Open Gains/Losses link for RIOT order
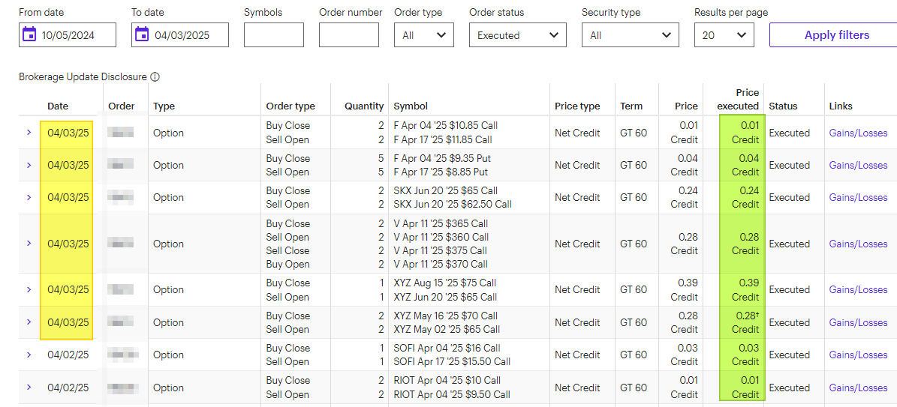The height and width of the screenshot is (407, 897). pos(858,388)
